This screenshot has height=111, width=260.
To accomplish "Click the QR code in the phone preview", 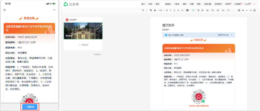I will 29,98.
